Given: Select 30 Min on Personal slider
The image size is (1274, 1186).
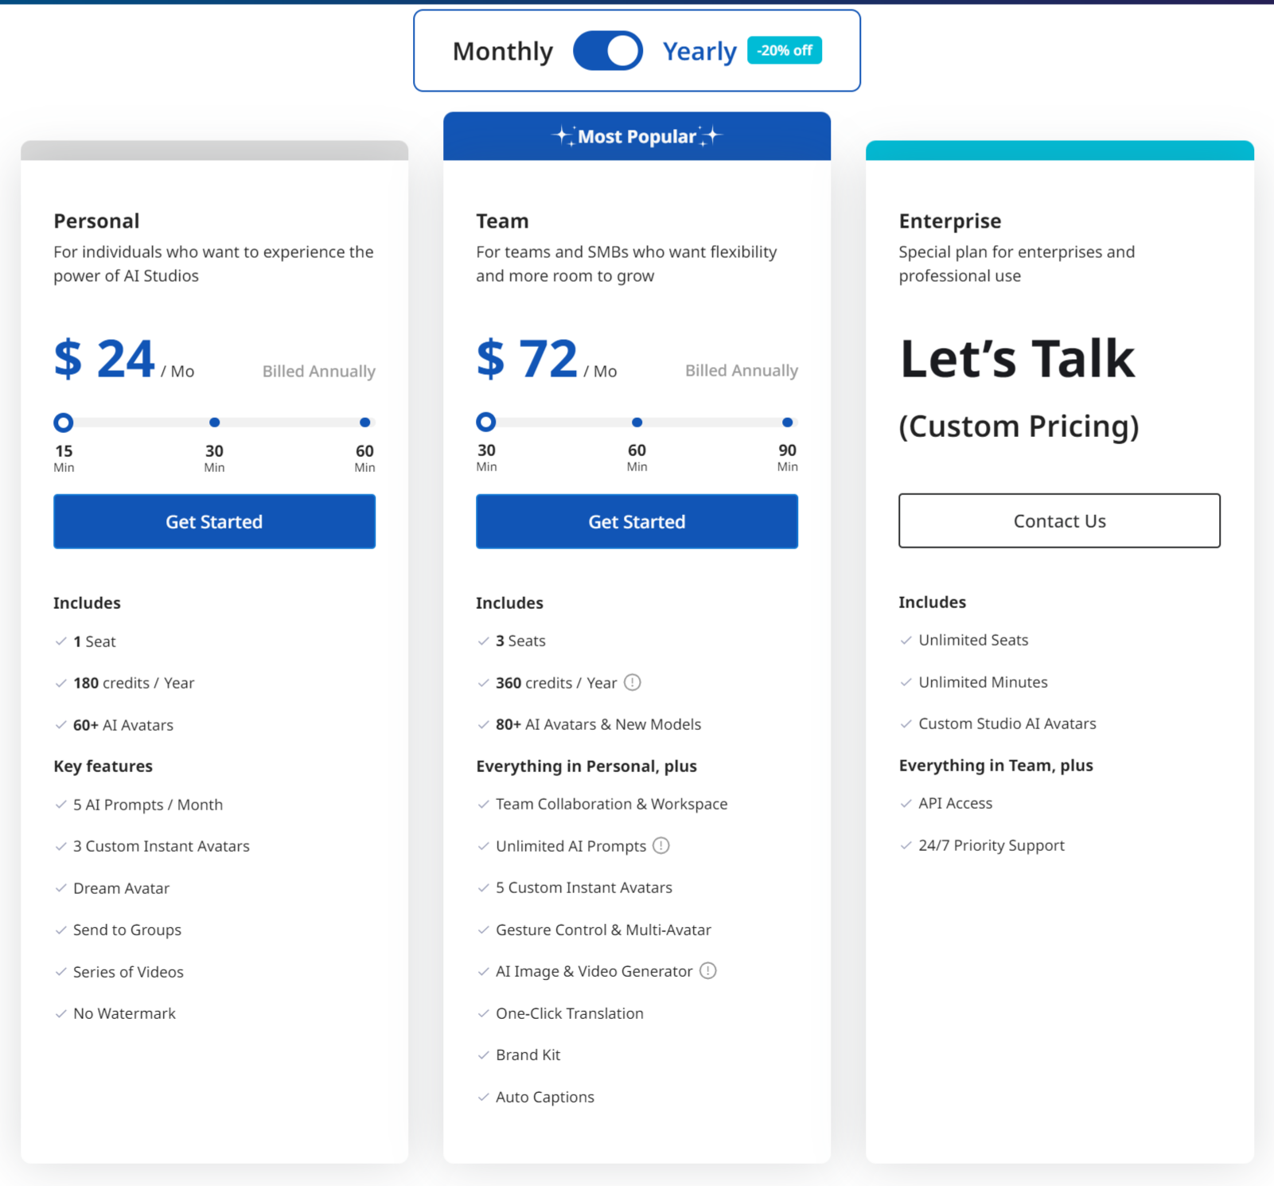Looking at the screenshot, I should pyautogui.click(x=214, y=423).
